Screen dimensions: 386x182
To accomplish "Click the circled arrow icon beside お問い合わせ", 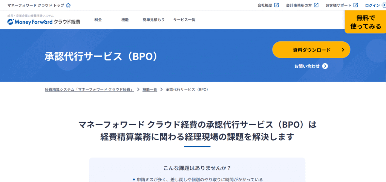I will click(325, 66).
